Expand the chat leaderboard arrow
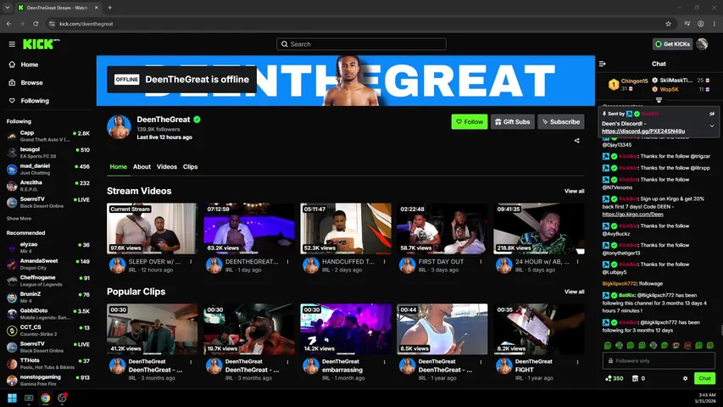Viewport: 723px width, 407px height. pos(659,100)
